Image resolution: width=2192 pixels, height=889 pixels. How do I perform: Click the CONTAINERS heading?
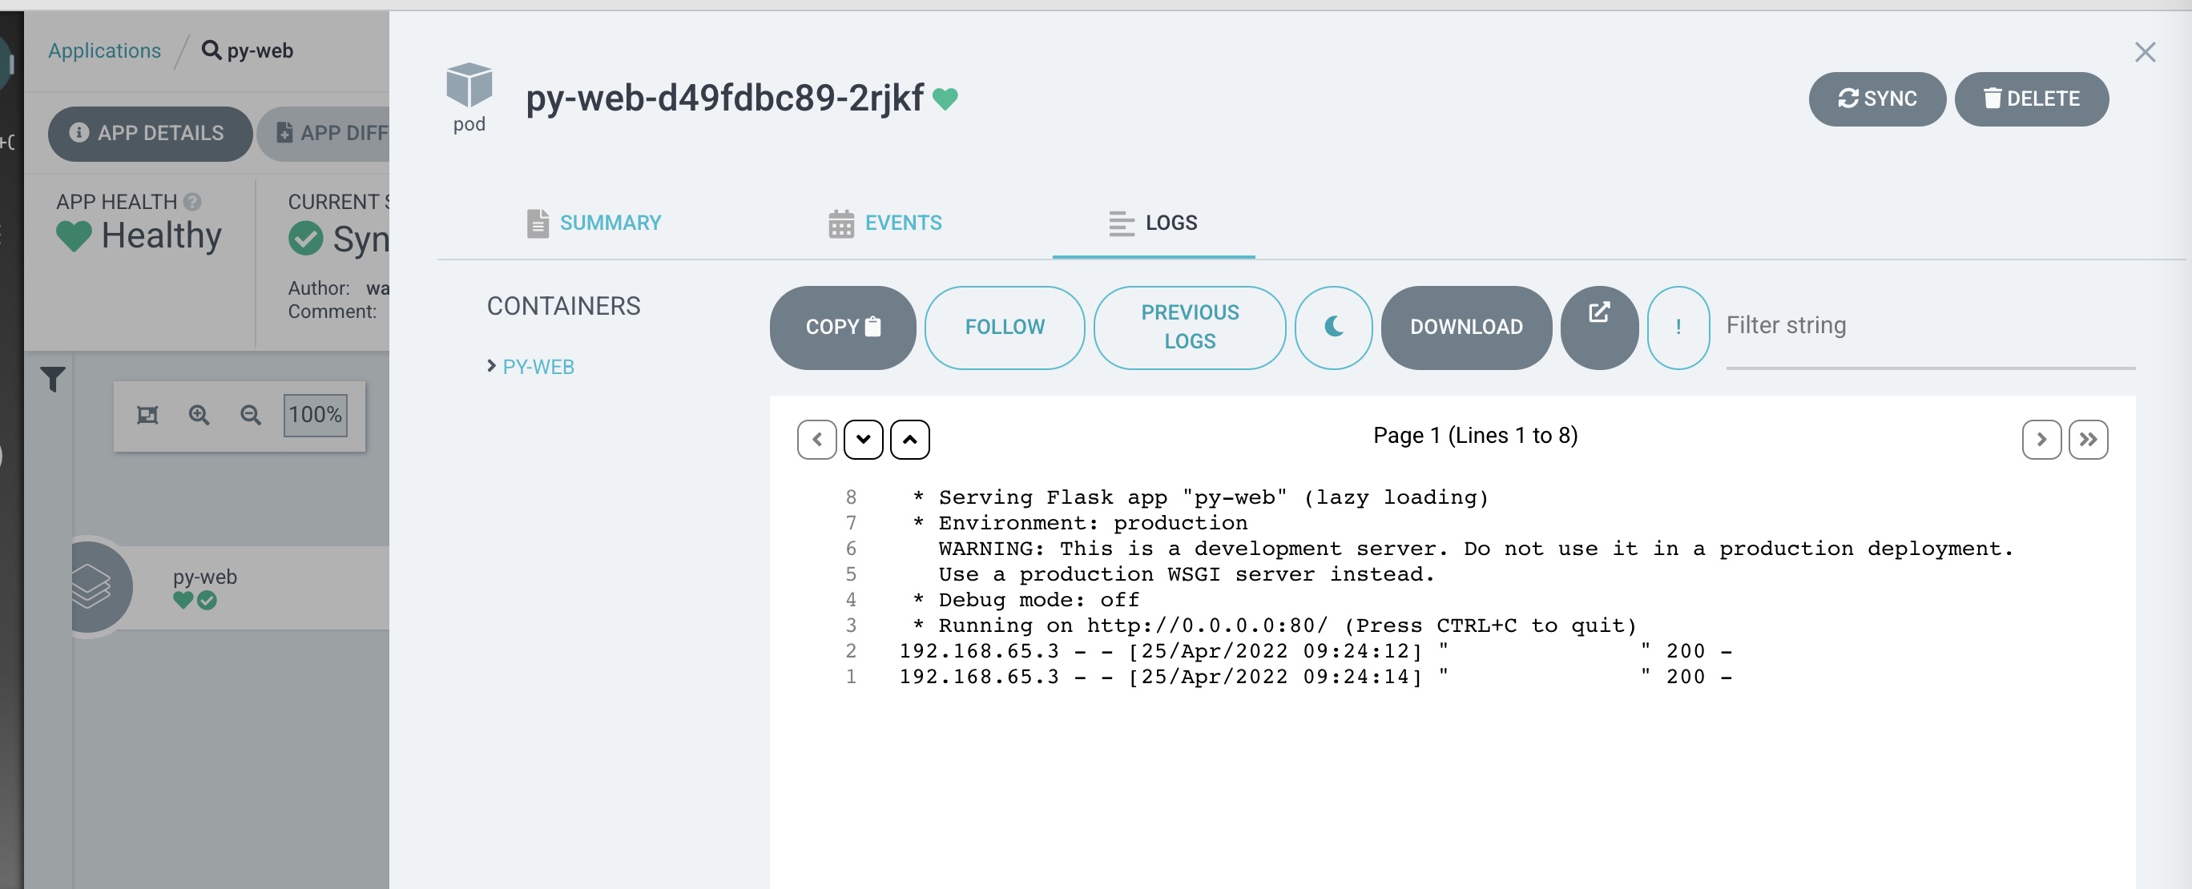click(563, 306)
